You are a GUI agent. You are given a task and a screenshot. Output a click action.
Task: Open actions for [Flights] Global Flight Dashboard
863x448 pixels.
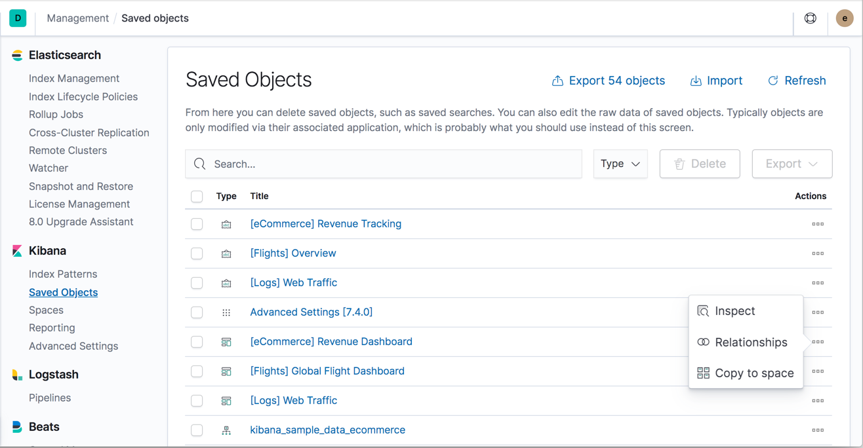click(817, 371)
